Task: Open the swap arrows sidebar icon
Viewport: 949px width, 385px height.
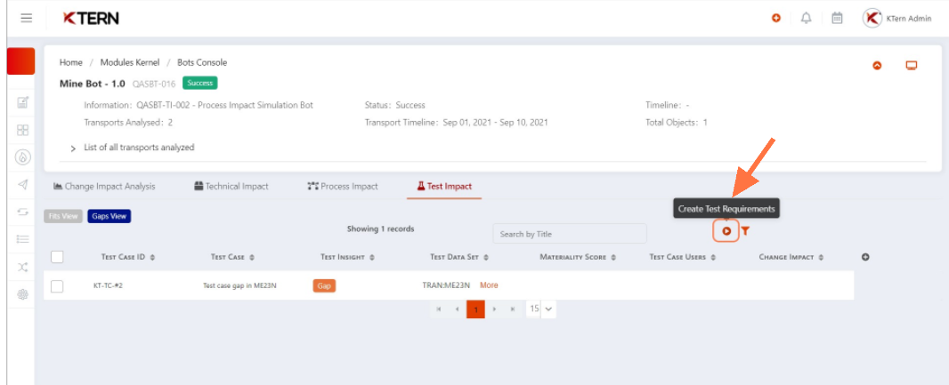Action: [23, 213]
